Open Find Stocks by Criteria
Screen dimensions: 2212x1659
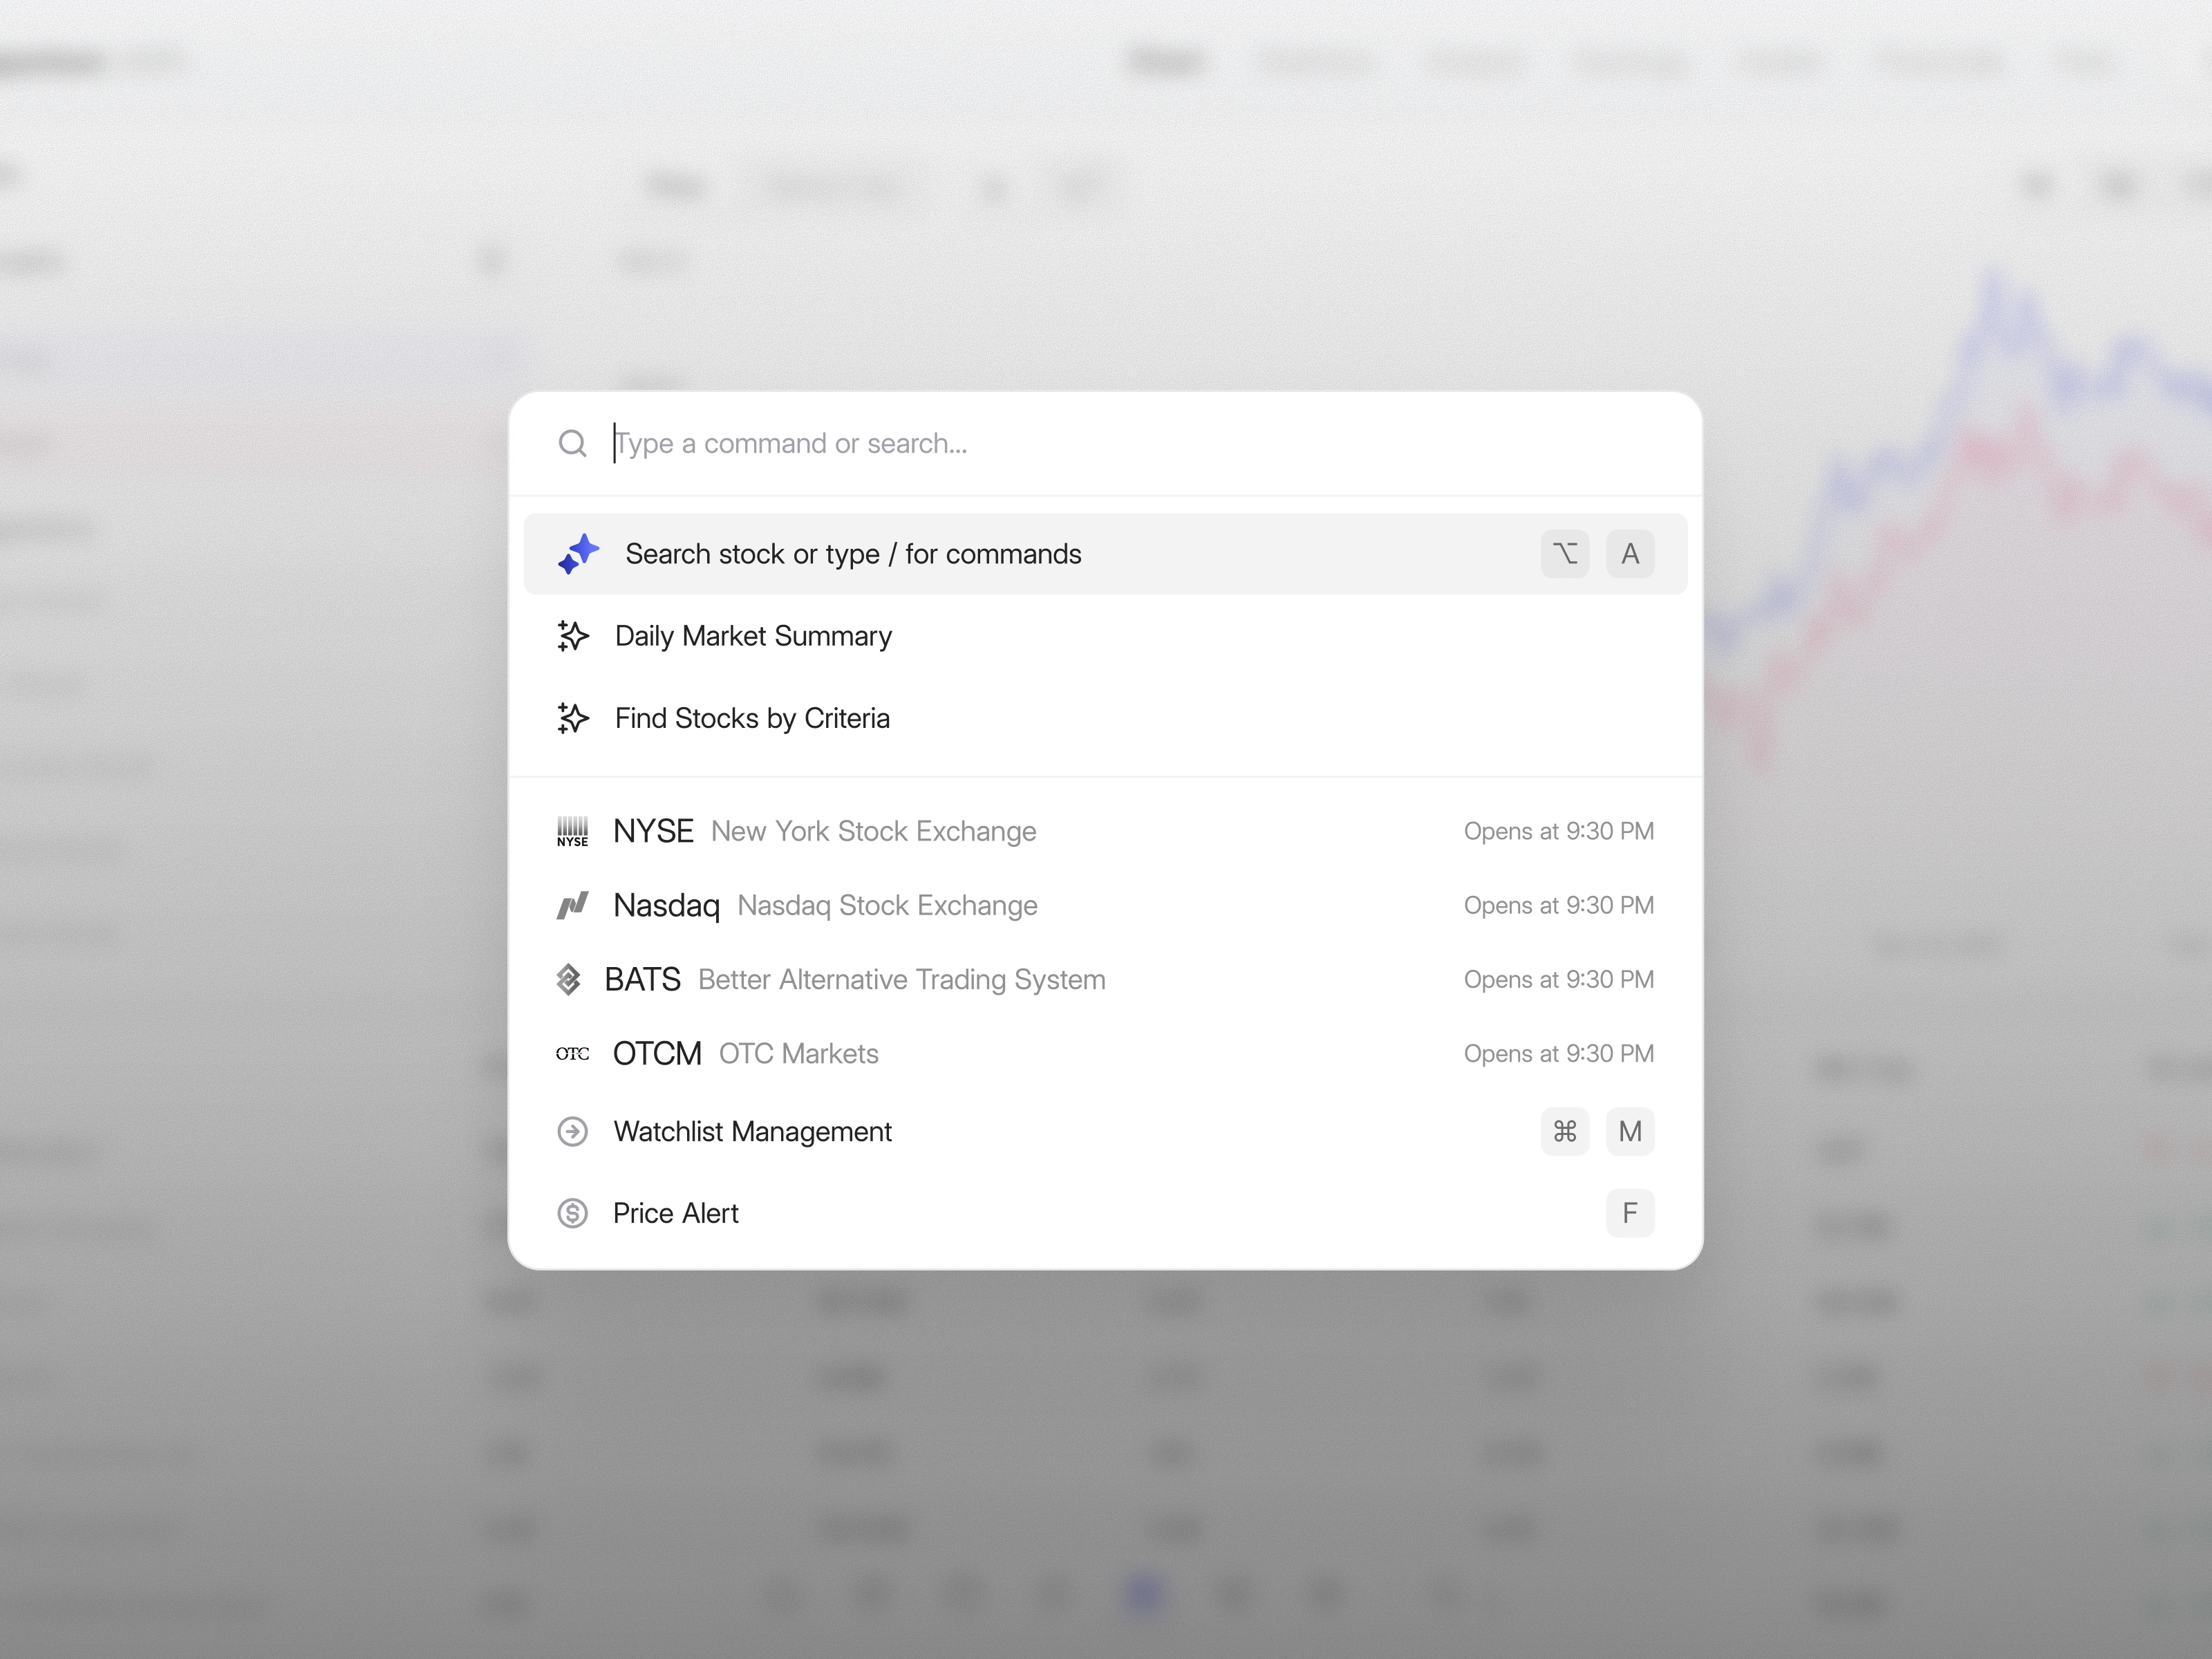pyautogui.click(x=752, y=718)
